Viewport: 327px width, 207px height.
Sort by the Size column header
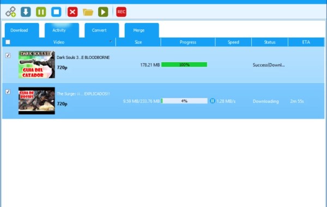(138, 42)
